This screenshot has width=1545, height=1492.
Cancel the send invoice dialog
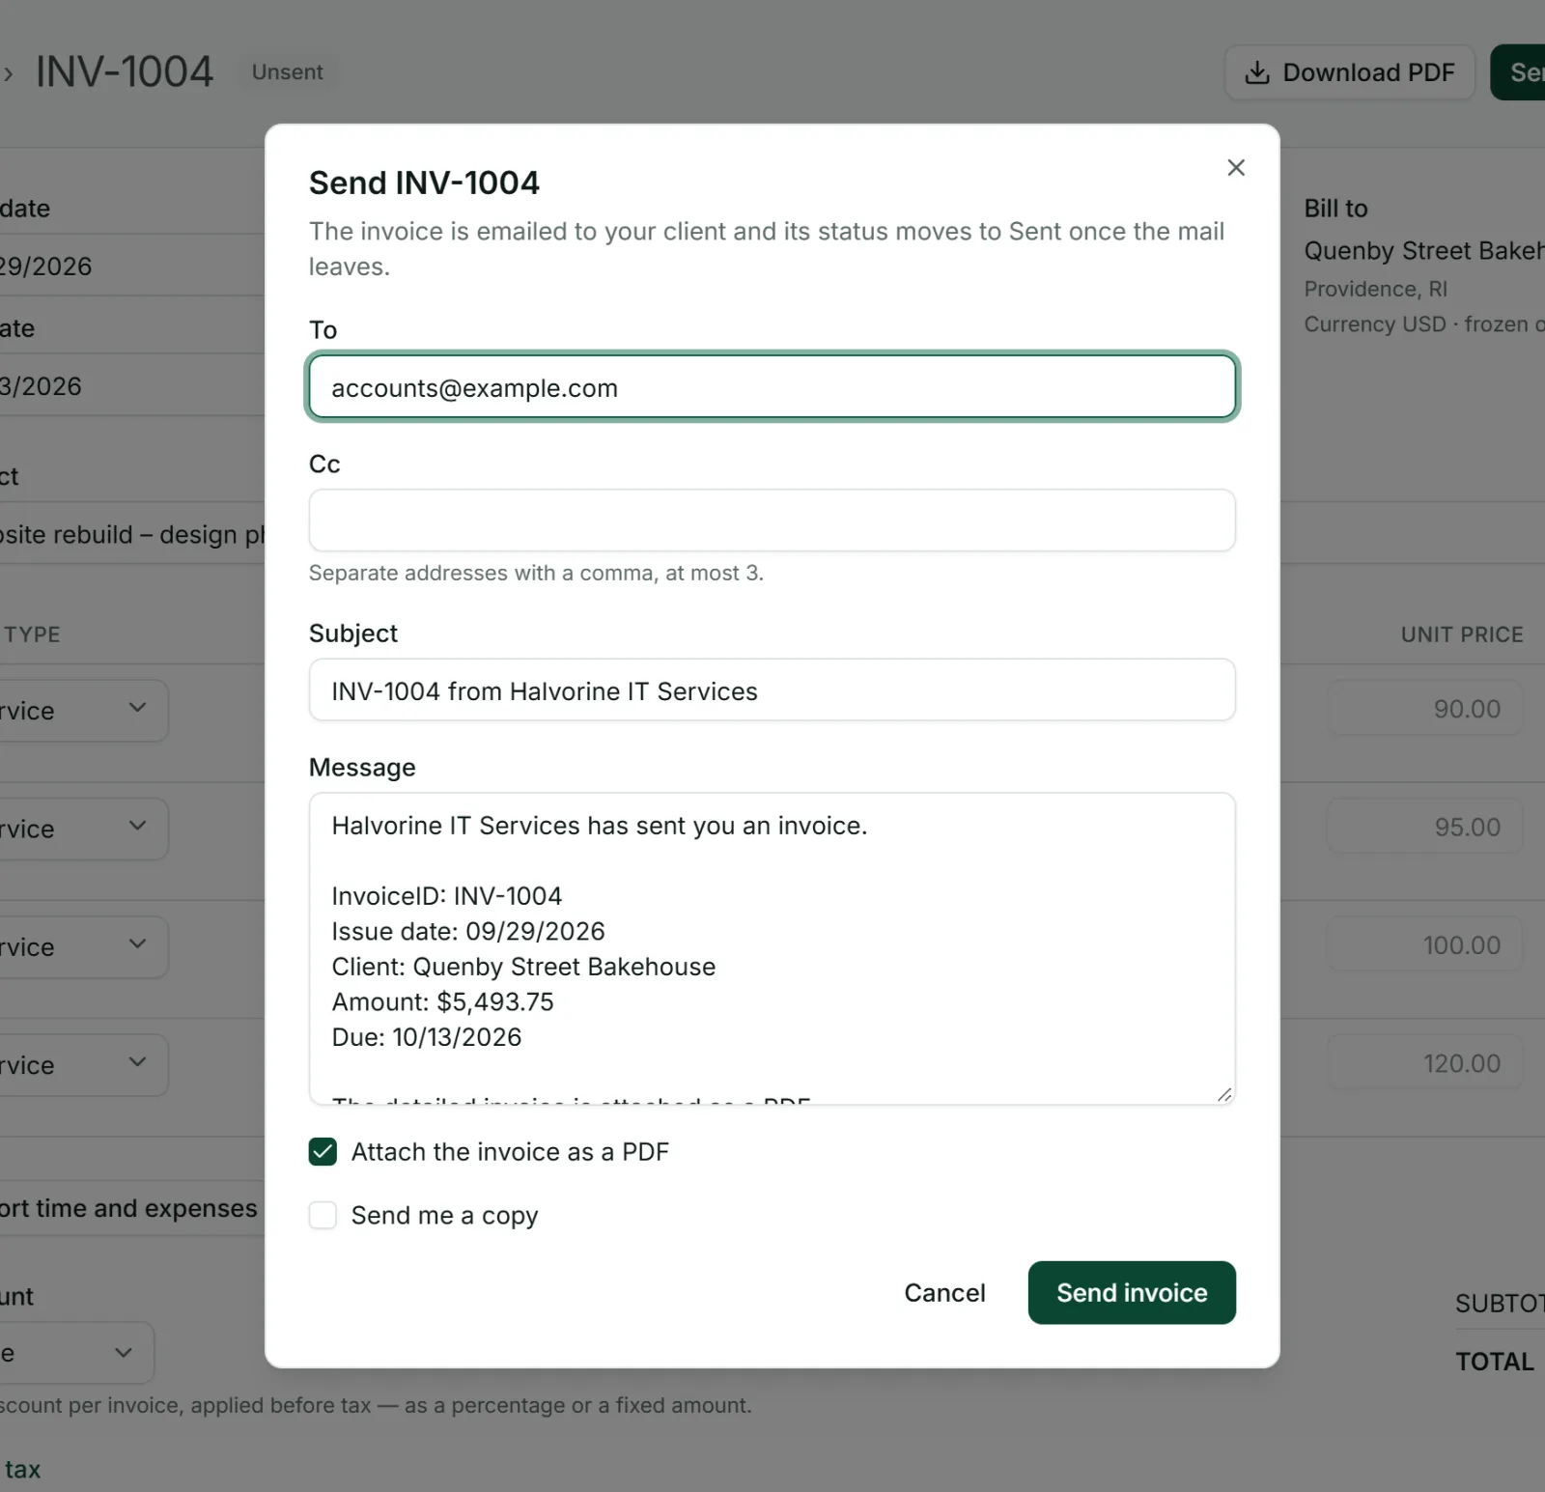(x=944, y=1292)
